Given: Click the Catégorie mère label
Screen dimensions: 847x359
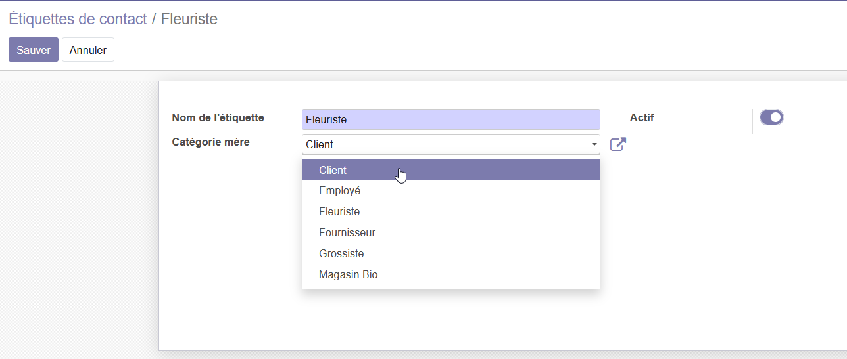Looking at the screenshot, I should pos(210,142).
